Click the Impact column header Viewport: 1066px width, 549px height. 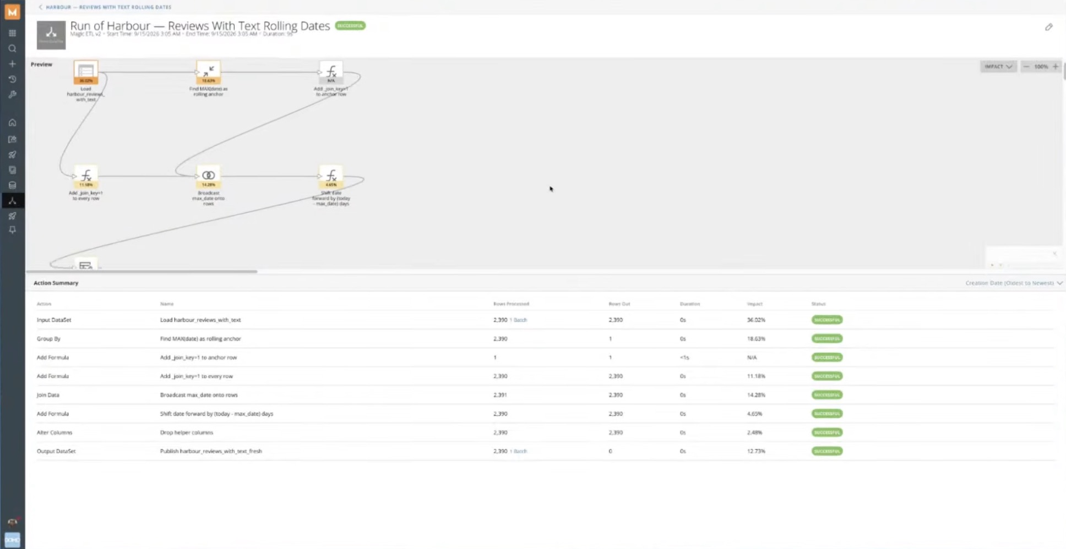point(754,304)
